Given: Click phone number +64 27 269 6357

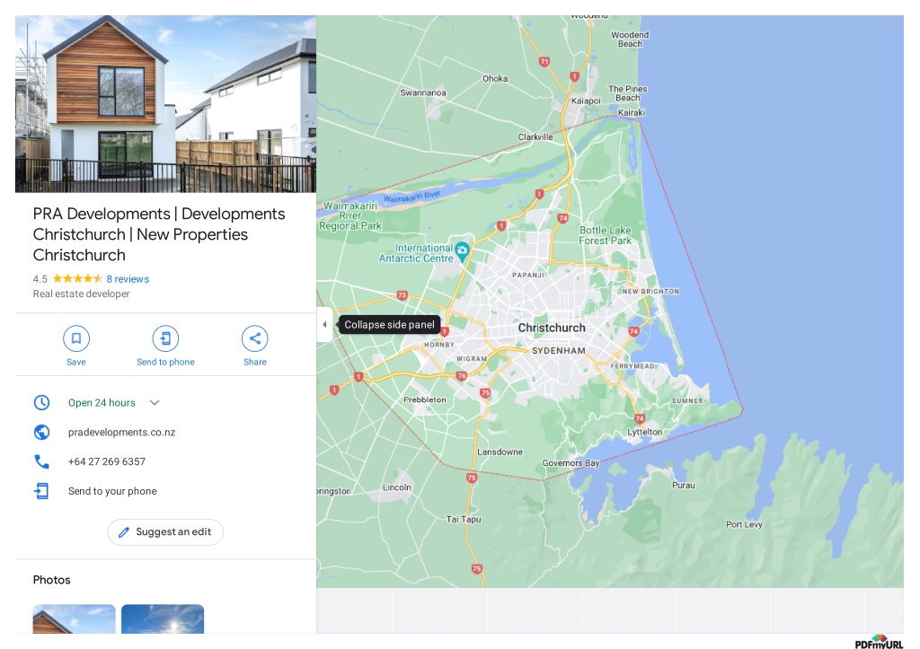Looking at the screenshot, I should coord(107,461).
